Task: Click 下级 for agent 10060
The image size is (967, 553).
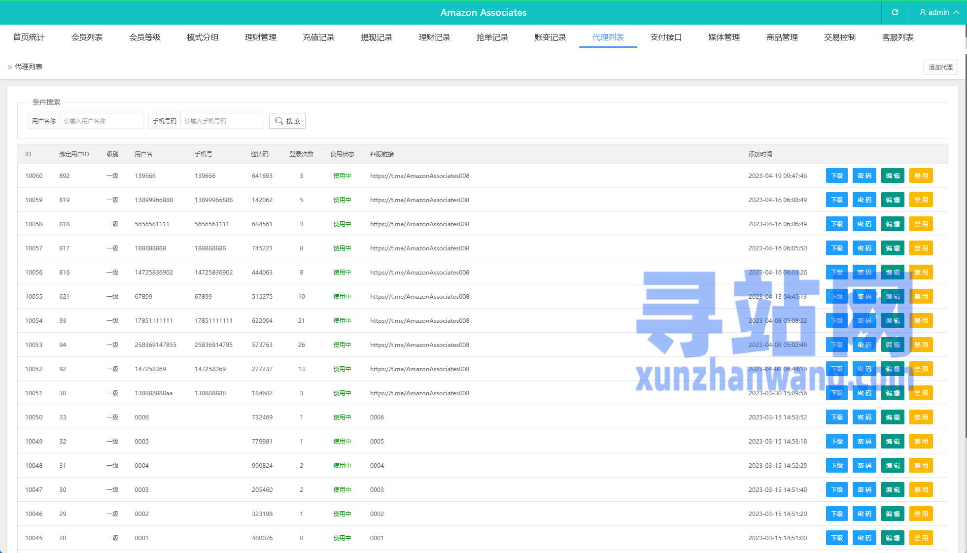Action: pos(837,175)
